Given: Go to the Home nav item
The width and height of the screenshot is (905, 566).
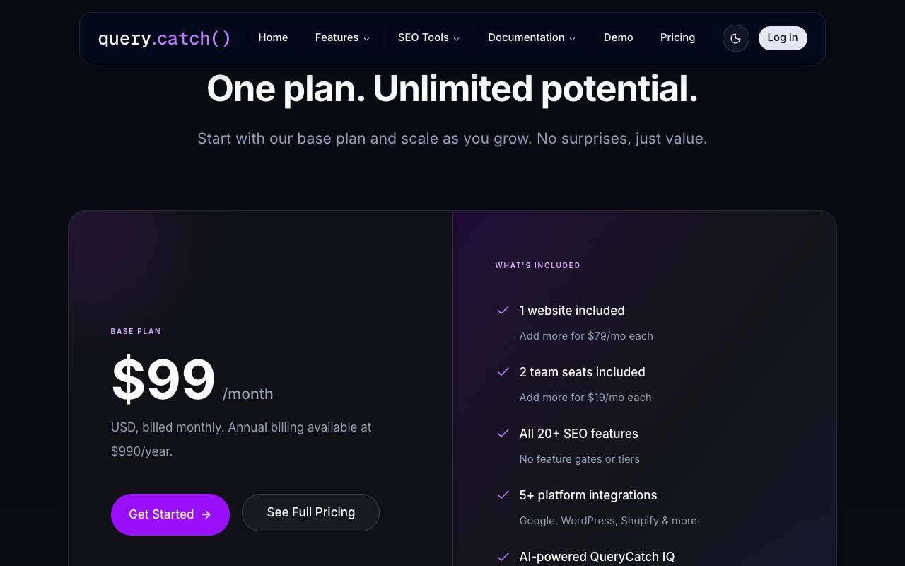Looking at the screenshot, I should click(273, 37).
